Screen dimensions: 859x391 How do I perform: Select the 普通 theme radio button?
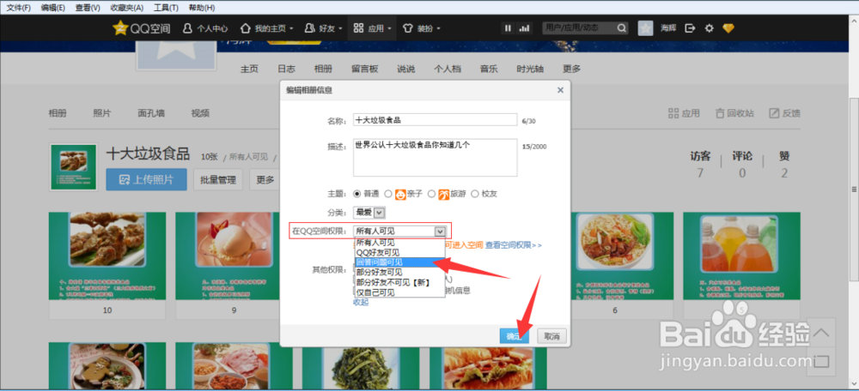coord(357,194)
